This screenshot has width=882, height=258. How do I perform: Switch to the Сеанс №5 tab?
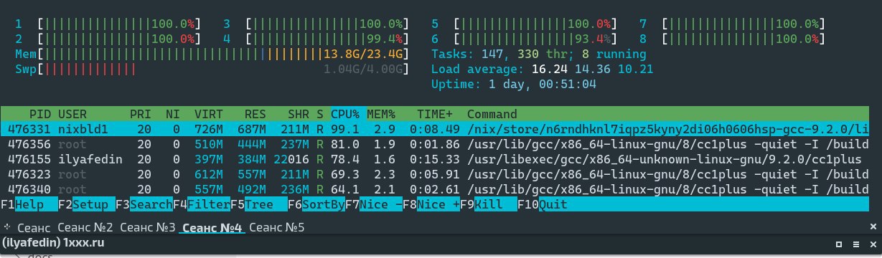coord(276,228)
